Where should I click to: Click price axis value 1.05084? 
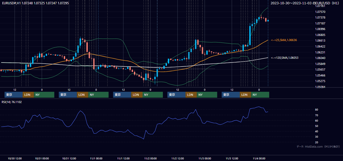(x=320, y=87)
